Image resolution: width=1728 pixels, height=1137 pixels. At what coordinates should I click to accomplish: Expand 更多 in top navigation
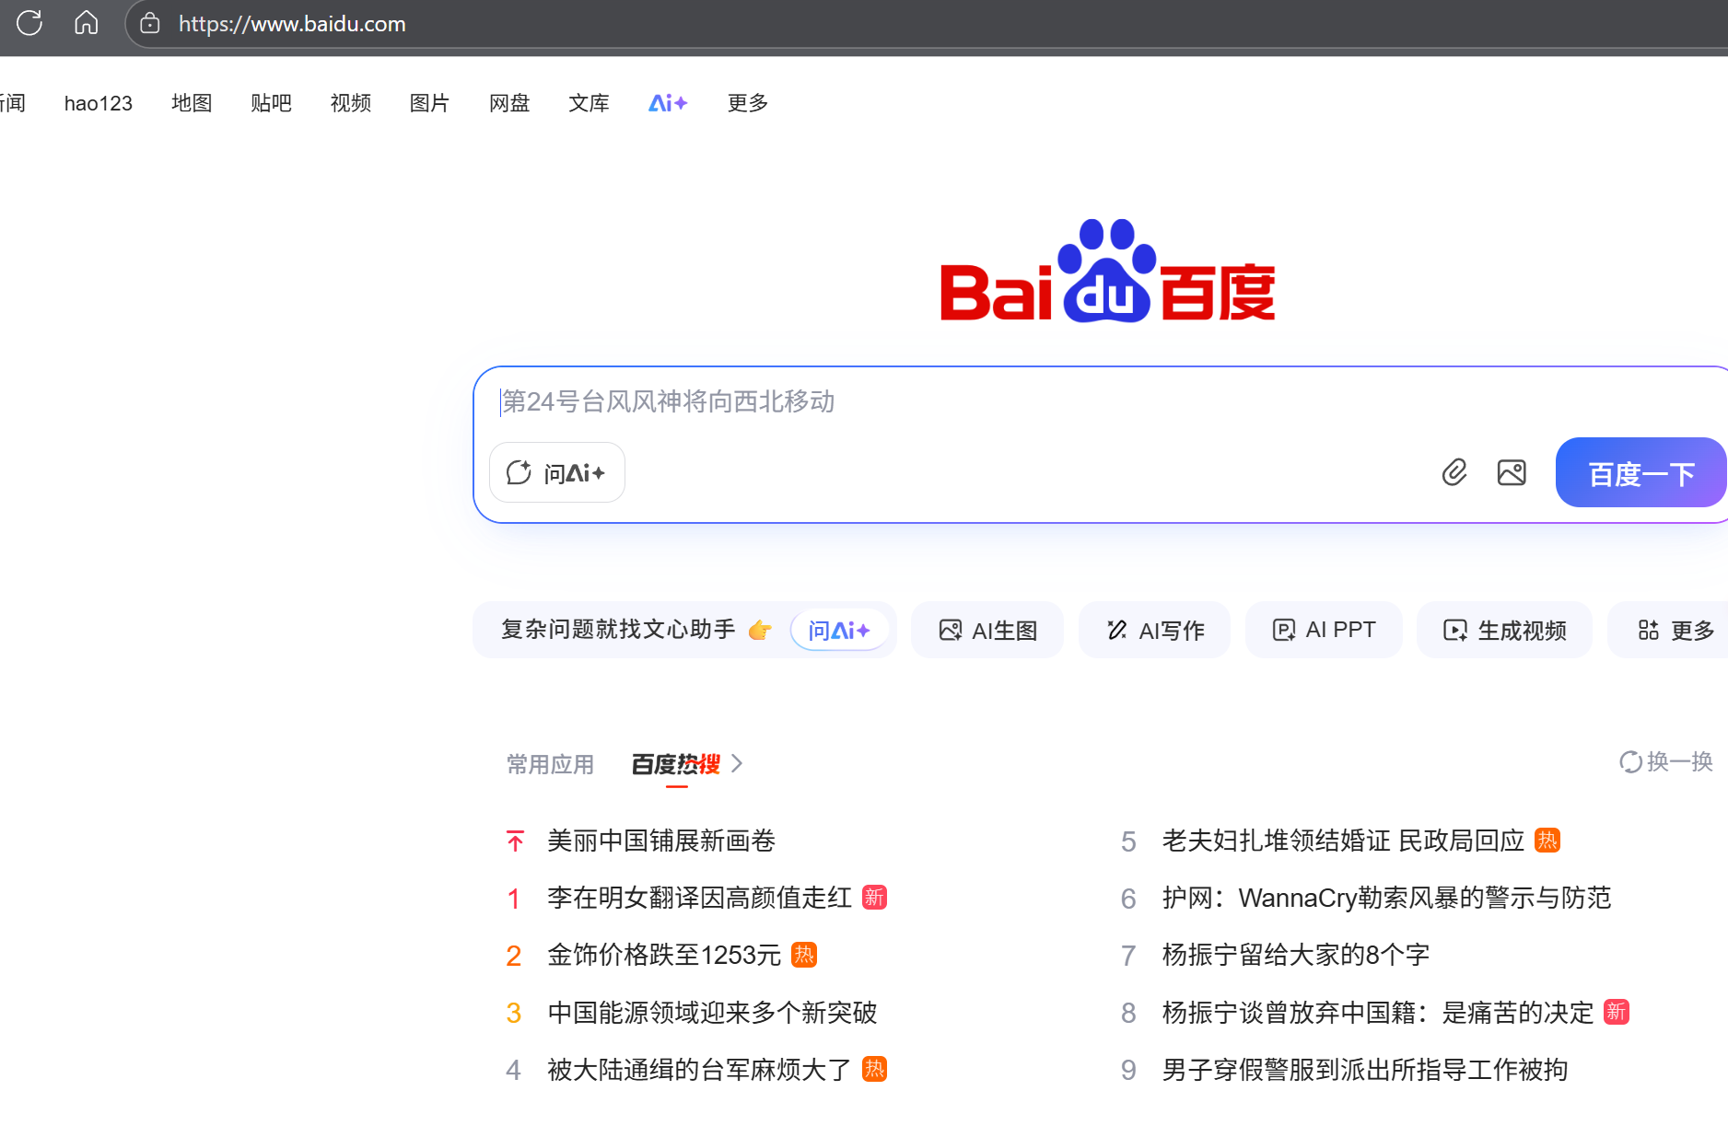[748, 103]
